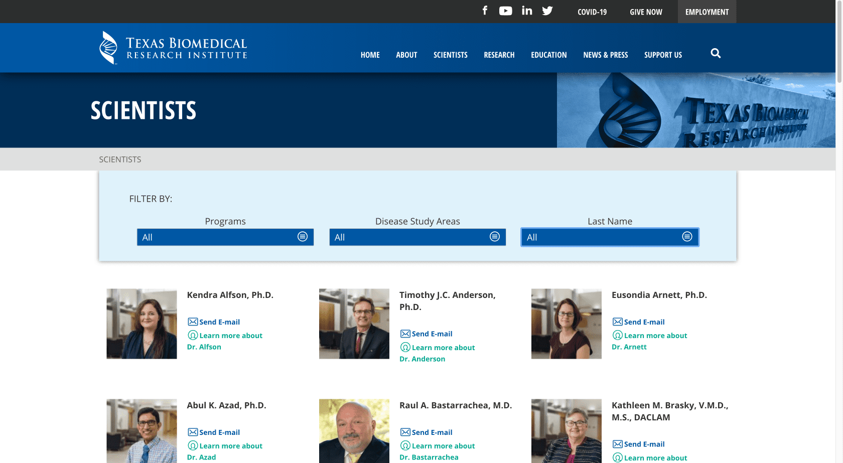Open Kendra Alfson's portrait photo
The image size is (843, 463).
coord(142,324)
